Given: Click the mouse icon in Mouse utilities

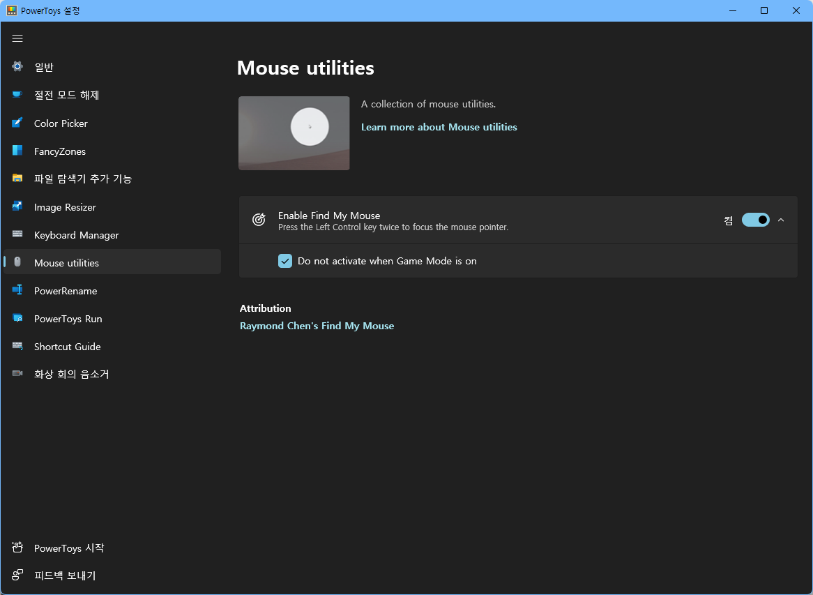Looking at the screenshot, I should (x=17, y=262).
